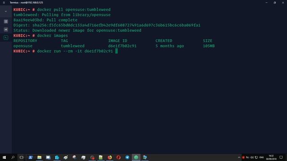Viewport: 287px width, 161px height.
Task: Launch PowerShell from the taskbar
Action: point(30,157)
